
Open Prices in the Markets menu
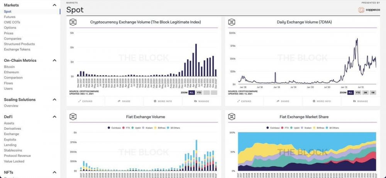(8, 33)
